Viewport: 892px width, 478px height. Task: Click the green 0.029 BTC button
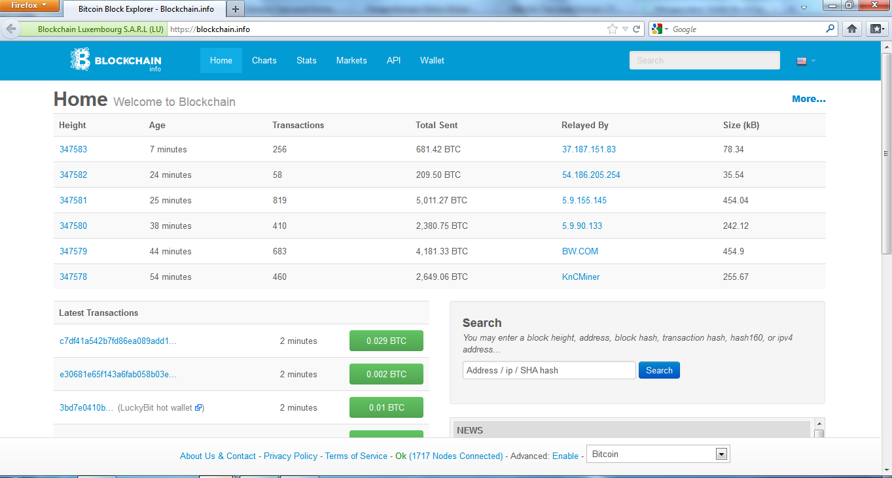tap(386, 341)
